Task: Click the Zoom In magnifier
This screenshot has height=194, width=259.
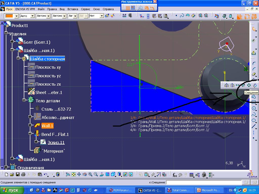Action: point(90,174)
